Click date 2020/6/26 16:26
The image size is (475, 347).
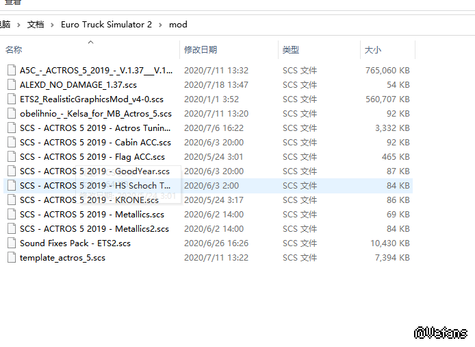point(216,243)
